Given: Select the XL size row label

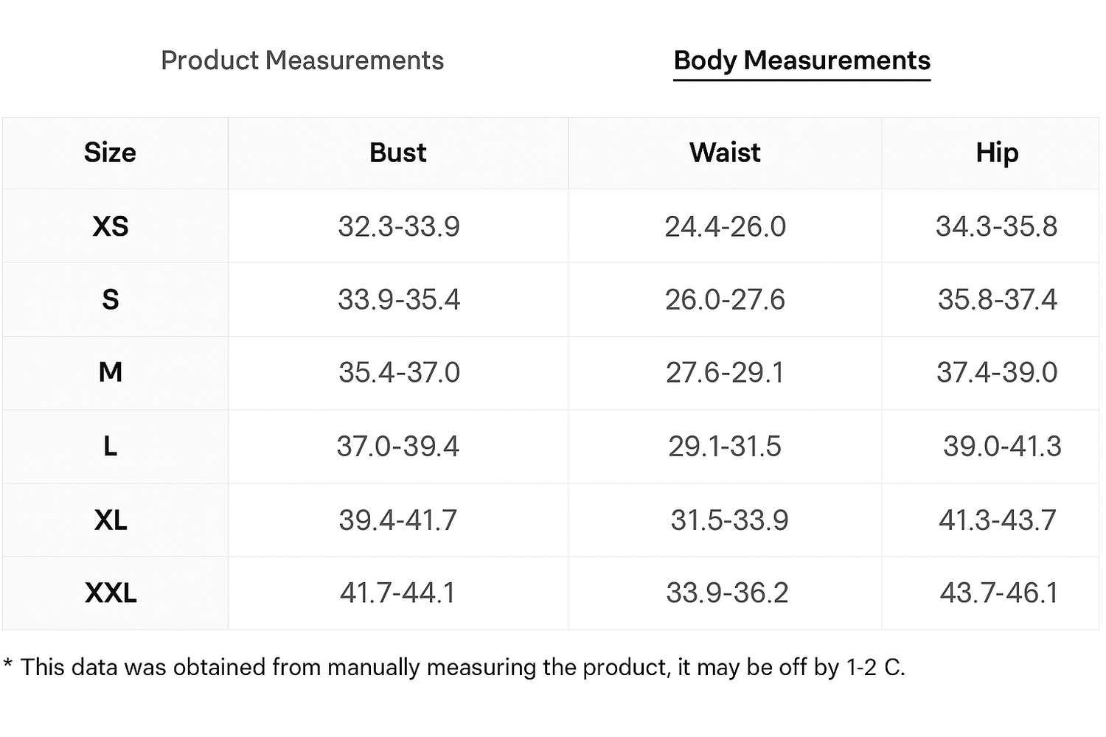Looking at the screenshot, I should point(111,520).
